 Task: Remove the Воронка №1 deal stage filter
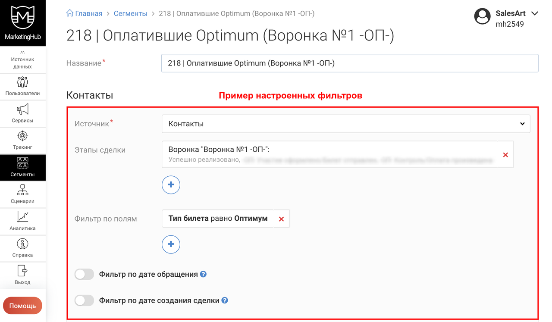pos(505,155)
